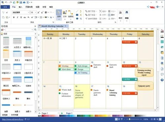Click the blue help question mark icon
The width and height of the screenshot is (165, 122).
tap(162, 80)
